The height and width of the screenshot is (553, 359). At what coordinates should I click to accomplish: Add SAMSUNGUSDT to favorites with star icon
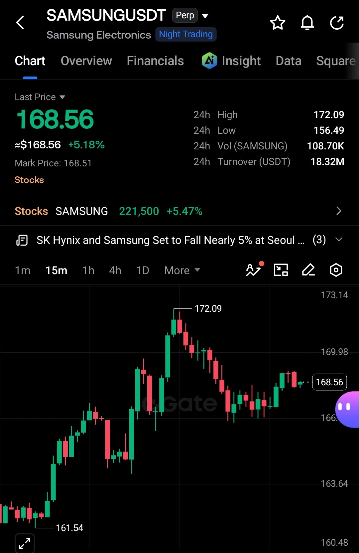[278, 23]
